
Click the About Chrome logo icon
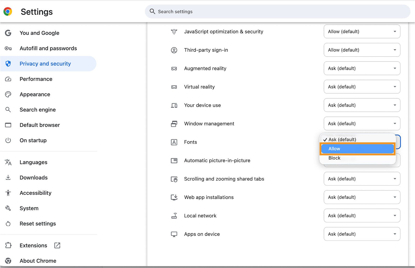[x=8, y=260]
